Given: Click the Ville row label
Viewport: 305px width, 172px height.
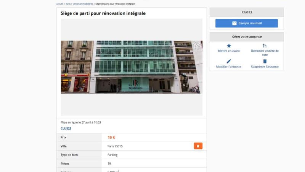Looking at the screenshot, I should tap(64, 146).
